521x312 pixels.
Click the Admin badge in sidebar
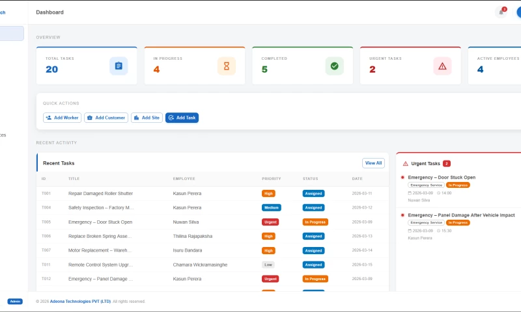click(15, 302)
